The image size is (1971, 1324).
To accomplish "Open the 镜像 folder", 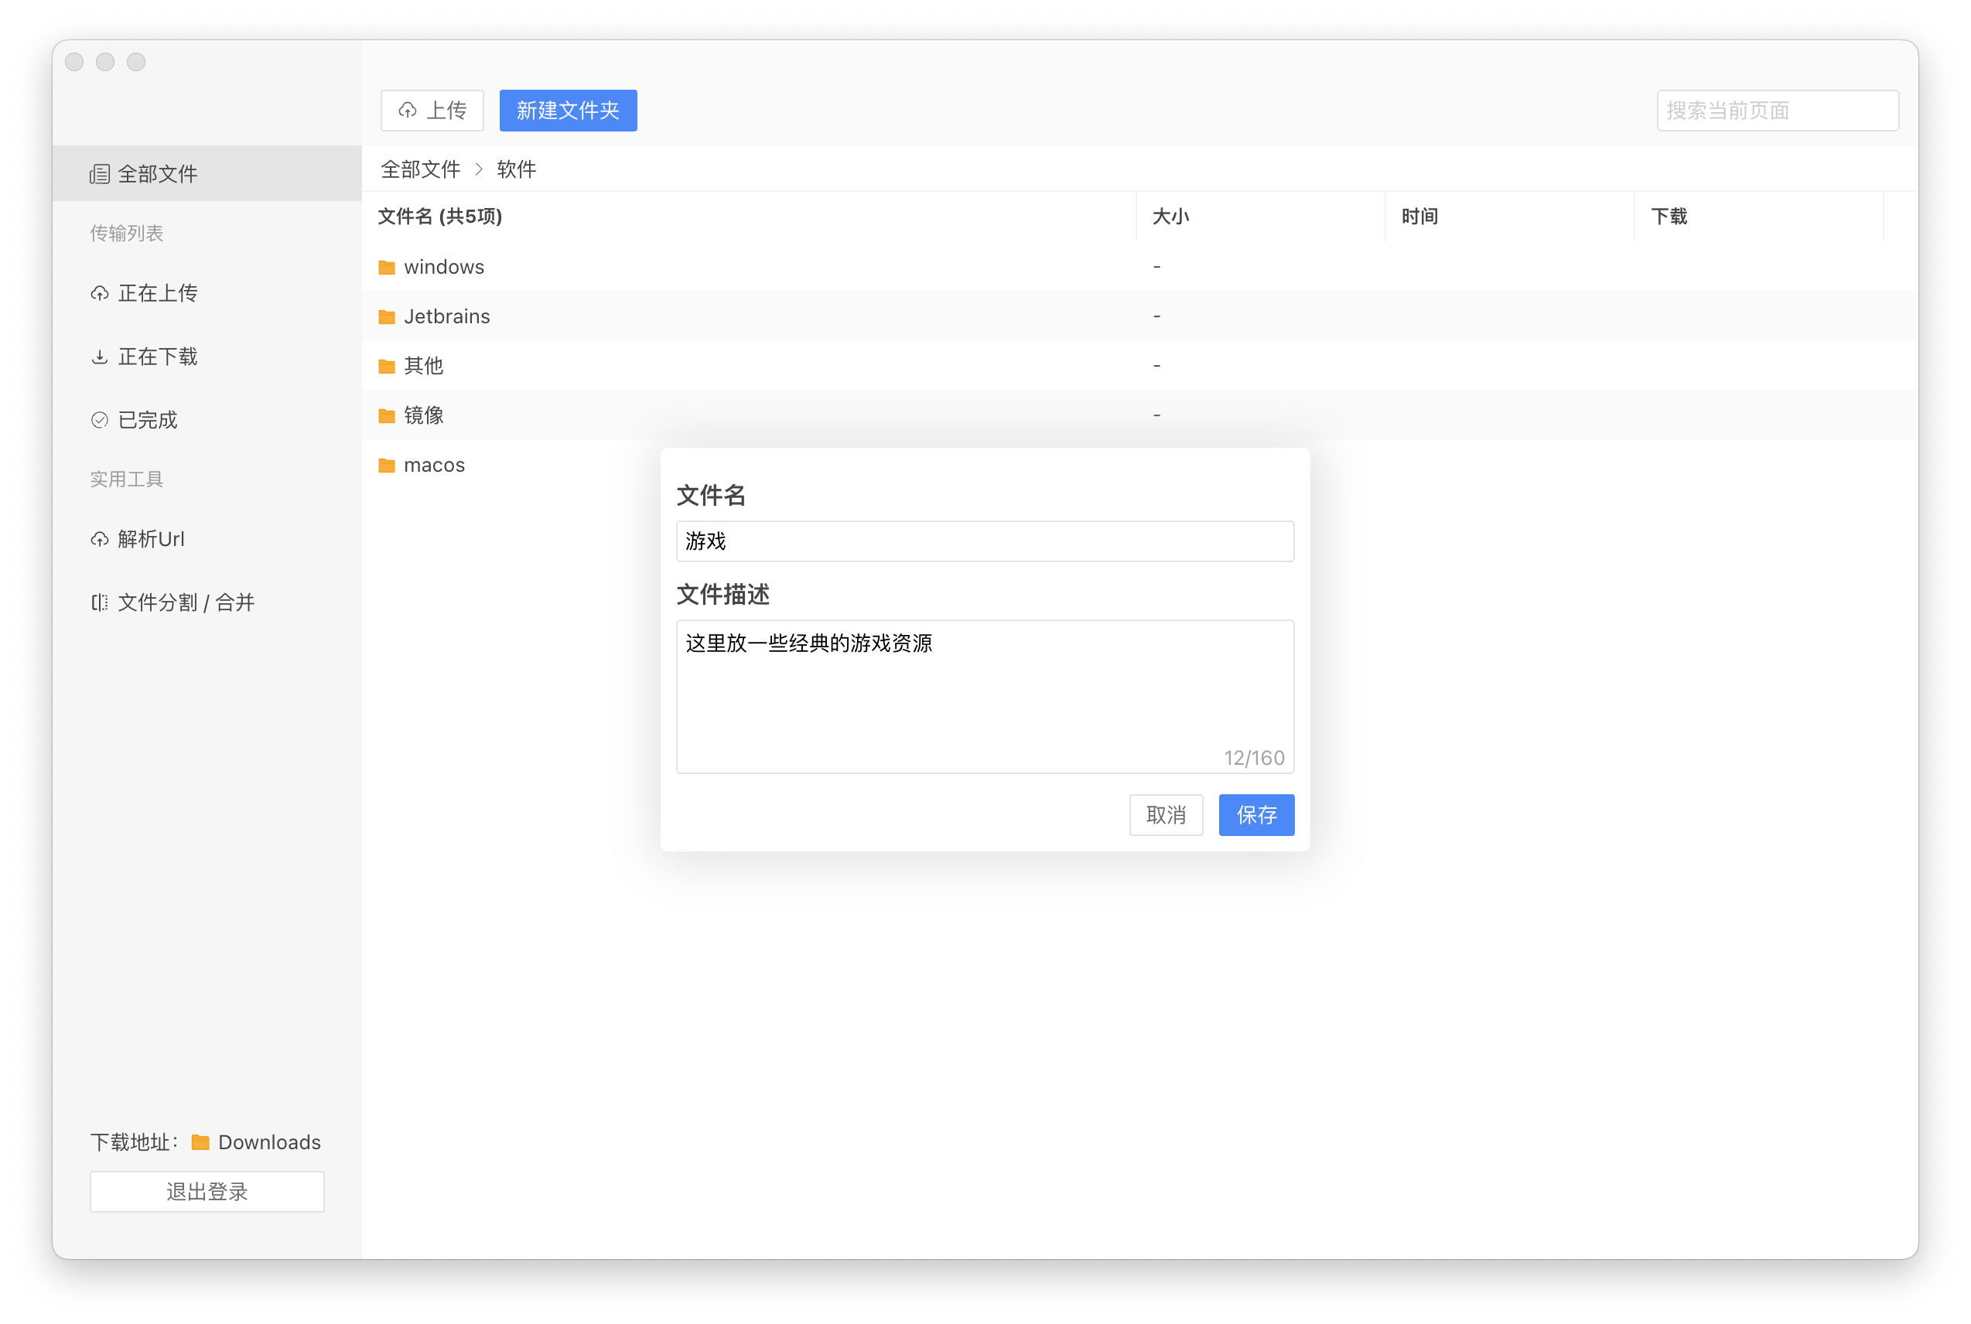I will (x=424, y=415).
